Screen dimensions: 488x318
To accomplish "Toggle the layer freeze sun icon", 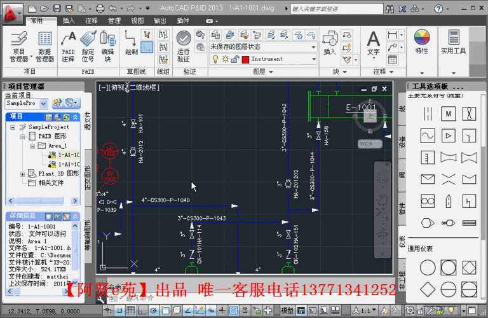I will [x=226, y=59].
